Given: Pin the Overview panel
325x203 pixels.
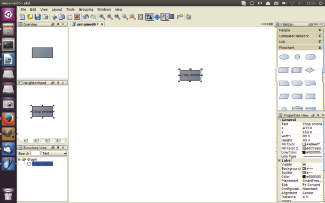Looking at the screenshot, I should click(58, 24).
